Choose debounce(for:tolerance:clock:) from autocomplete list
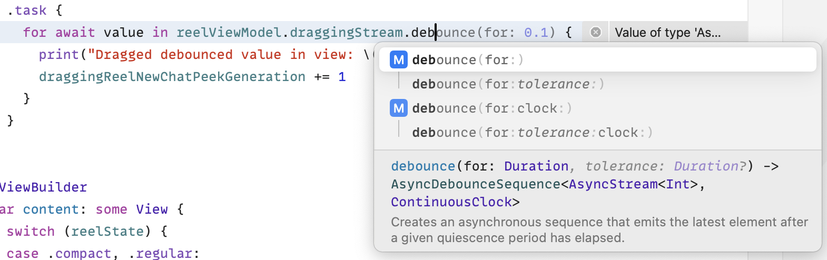 coord(597,133)
